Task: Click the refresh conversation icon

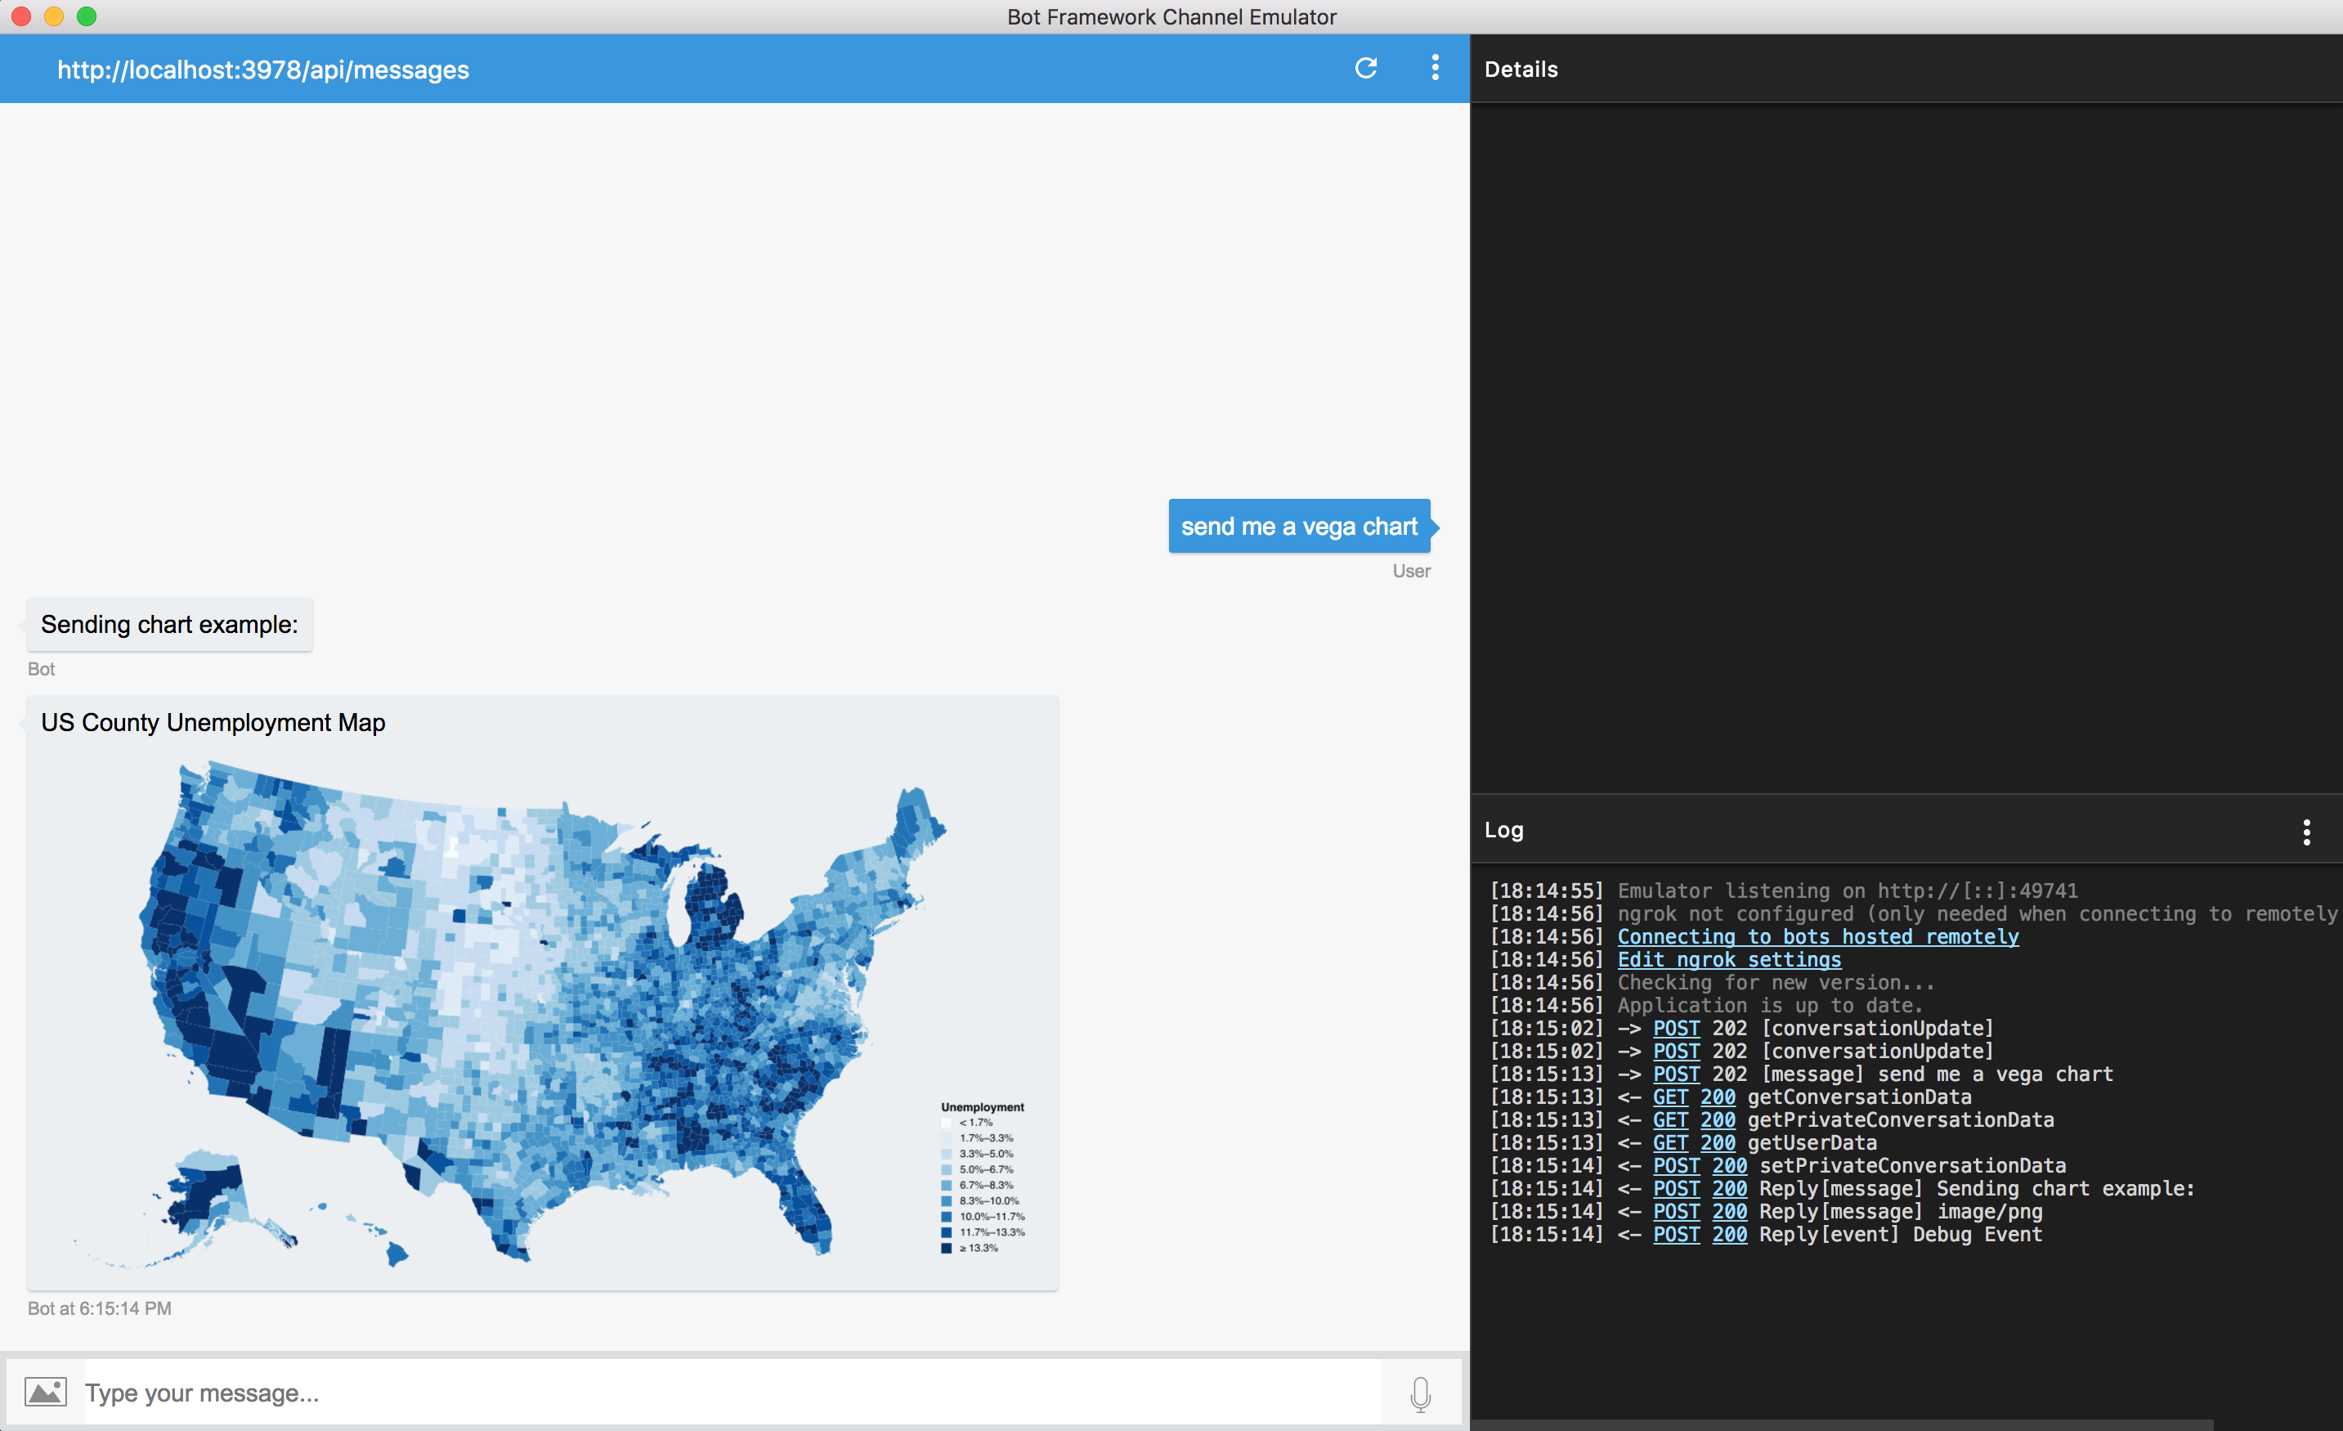Action: [x=1365, y=68]
